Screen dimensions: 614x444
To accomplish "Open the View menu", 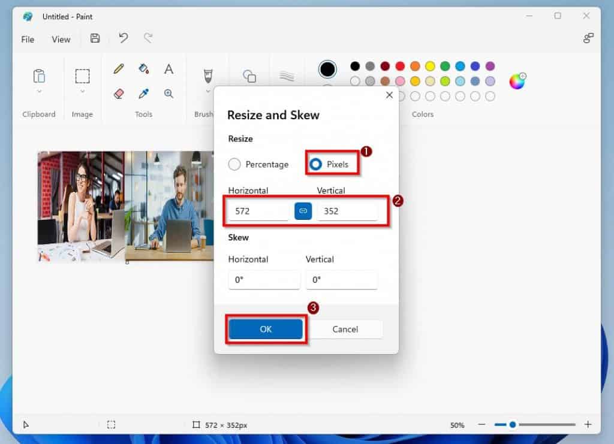I will [61, 40].
